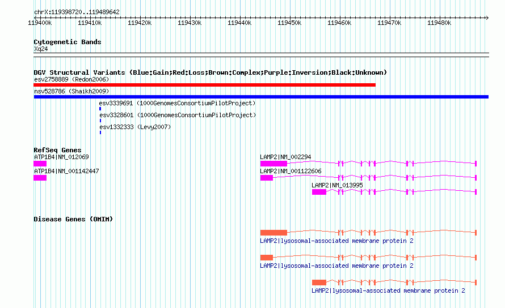Click the LAMP2|NM_001122606 transcript label

click(291, 171)
